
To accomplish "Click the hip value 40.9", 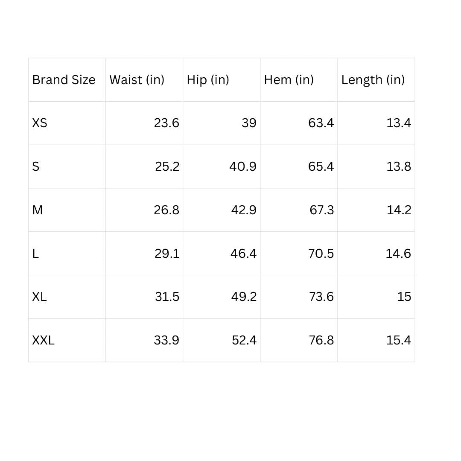I will pyautogui.click(x=243, y=166).
